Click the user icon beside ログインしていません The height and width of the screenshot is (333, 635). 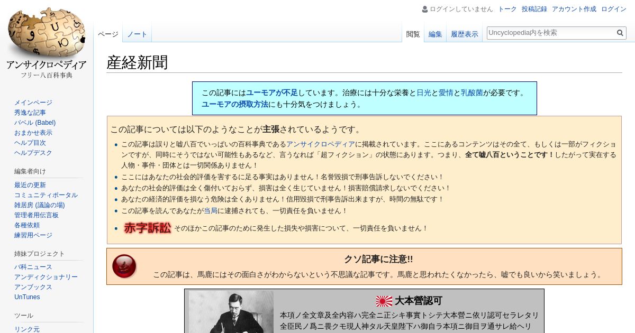pos(424,9)
